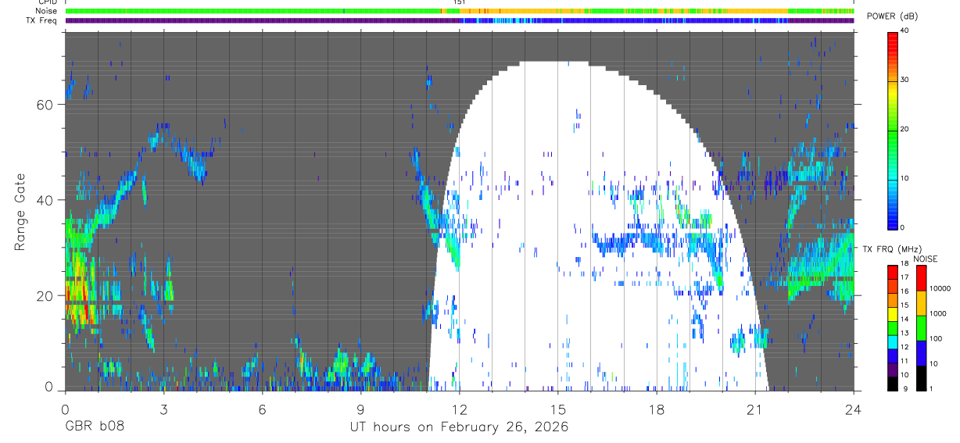The height and width of the screenshot is (443, 960).
Task: Select the "UT hours on February 26, 2026" label
Action: pos(459,427)
